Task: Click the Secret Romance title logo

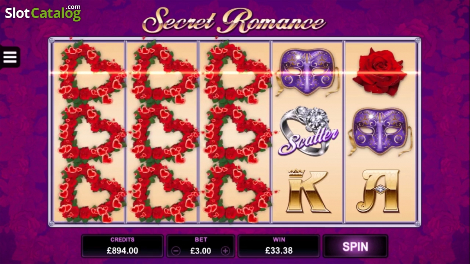Action: point(234,20)
